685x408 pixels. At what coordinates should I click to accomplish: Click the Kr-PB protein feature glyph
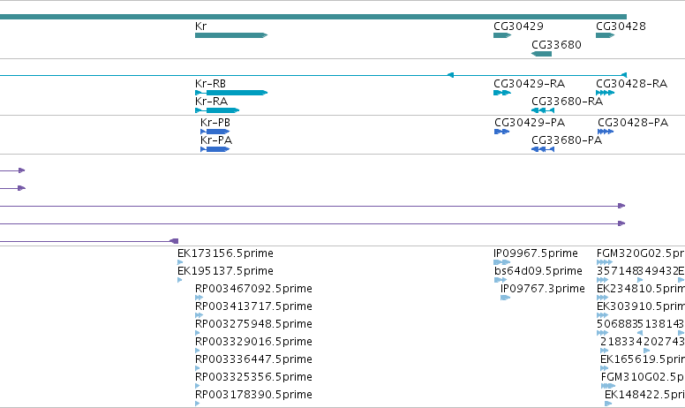[215, 132]
